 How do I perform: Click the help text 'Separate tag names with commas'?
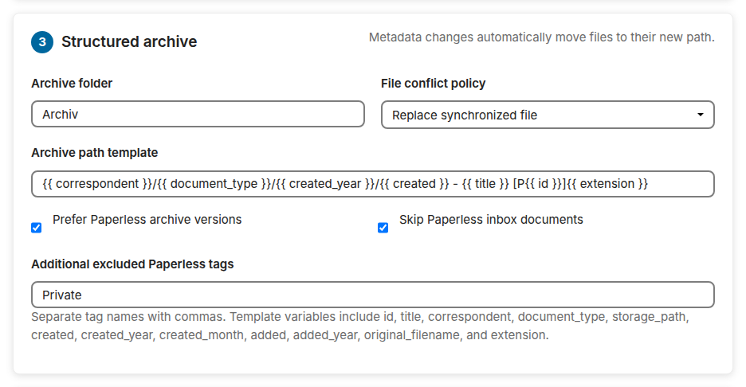129,317
